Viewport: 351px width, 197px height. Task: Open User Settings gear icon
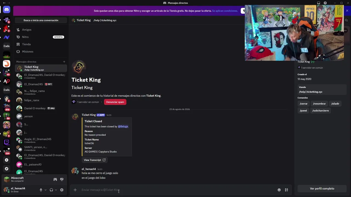point(62,190)
